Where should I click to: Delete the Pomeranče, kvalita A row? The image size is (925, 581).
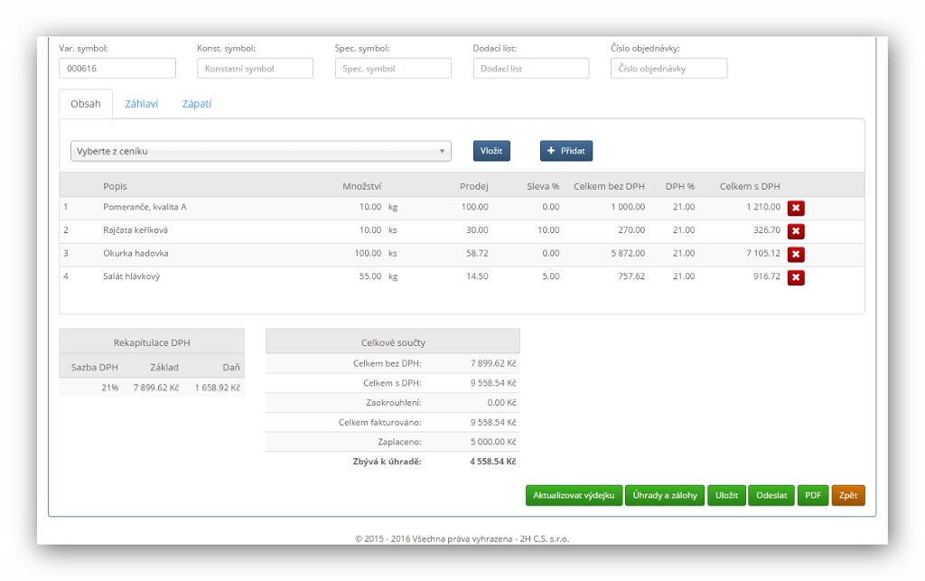pyautogui.click(x=796, y=208)
